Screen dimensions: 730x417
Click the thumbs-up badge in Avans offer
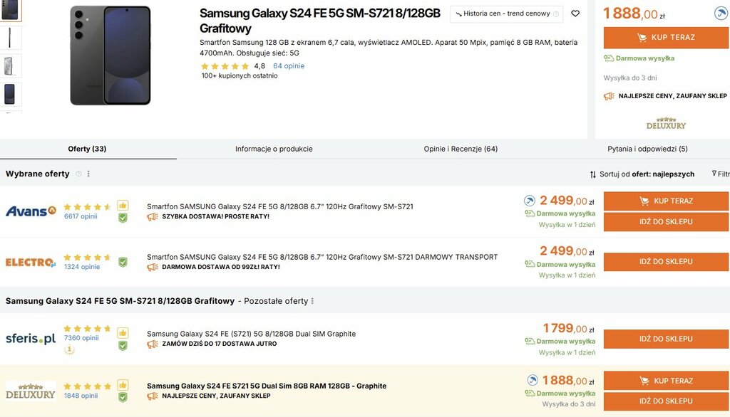(123, 206)
